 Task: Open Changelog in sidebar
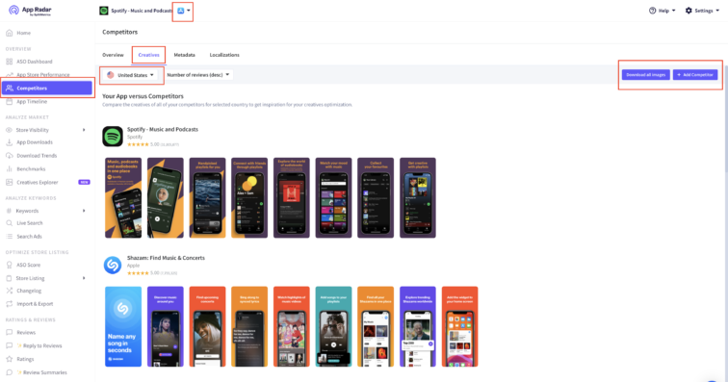point(29,291)
